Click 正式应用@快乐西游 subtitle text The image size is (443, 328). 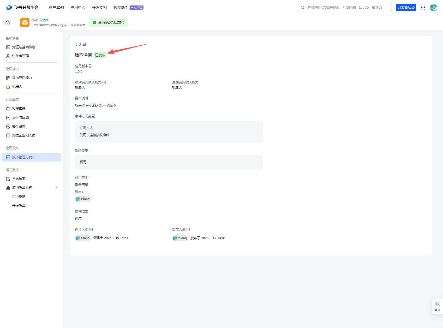click(x=58, y=25)
